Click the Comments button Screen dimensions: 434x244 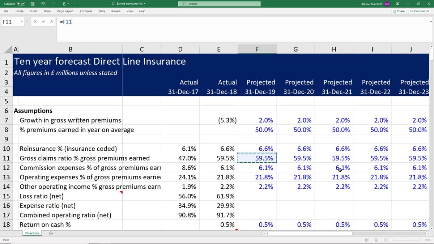420,11
